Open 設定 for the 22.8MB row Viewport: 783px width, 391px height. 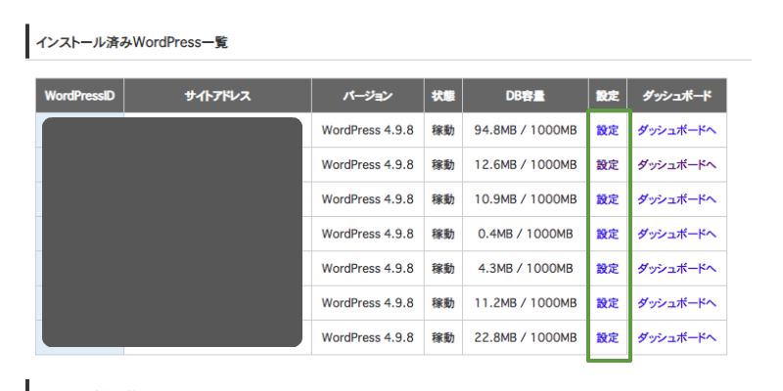[608, 337]
